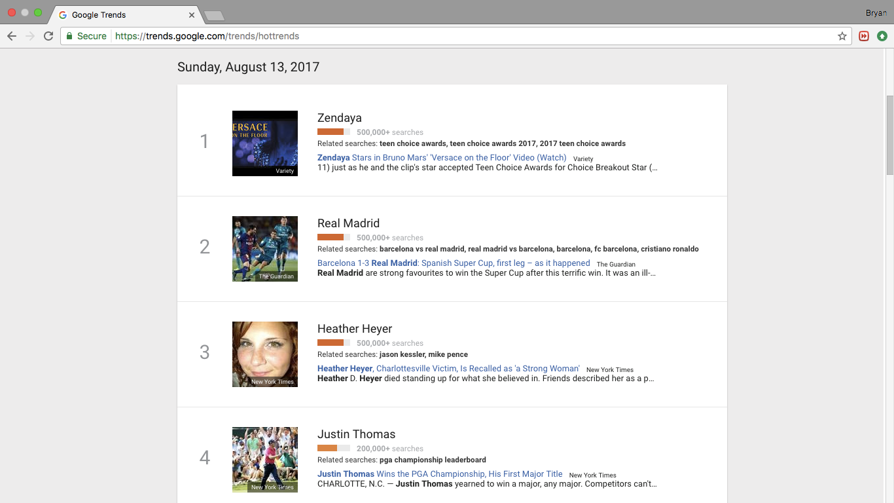Open the Justin Thomas trend title

click(x=357, y=434)
